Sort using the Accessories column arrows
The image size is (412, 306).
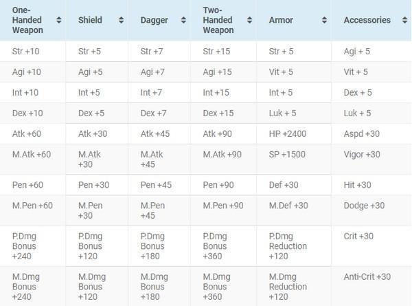tap(404, 20)
